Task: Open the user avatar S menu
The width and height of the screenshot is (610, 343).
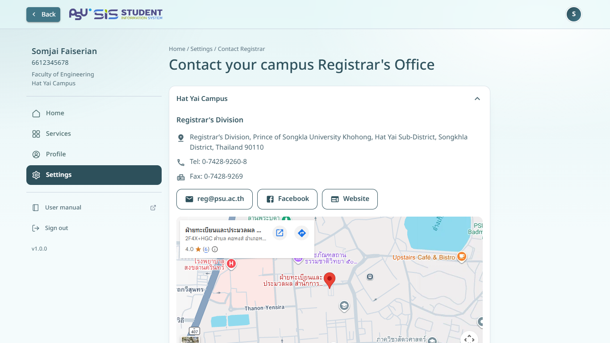Action: pyautogui.click(x=574, y=14)
